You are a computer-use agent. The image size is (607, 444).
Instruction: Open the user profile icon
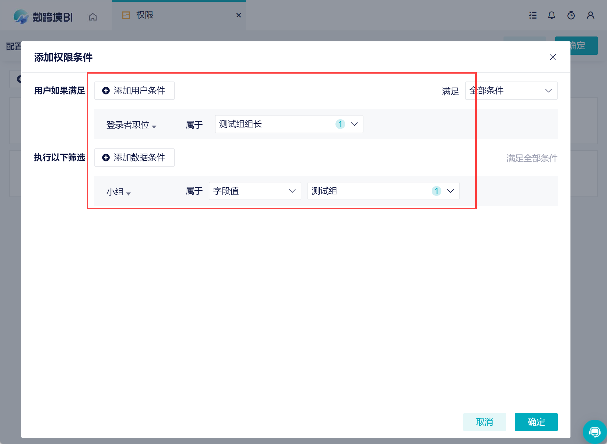tap(591, 15)
